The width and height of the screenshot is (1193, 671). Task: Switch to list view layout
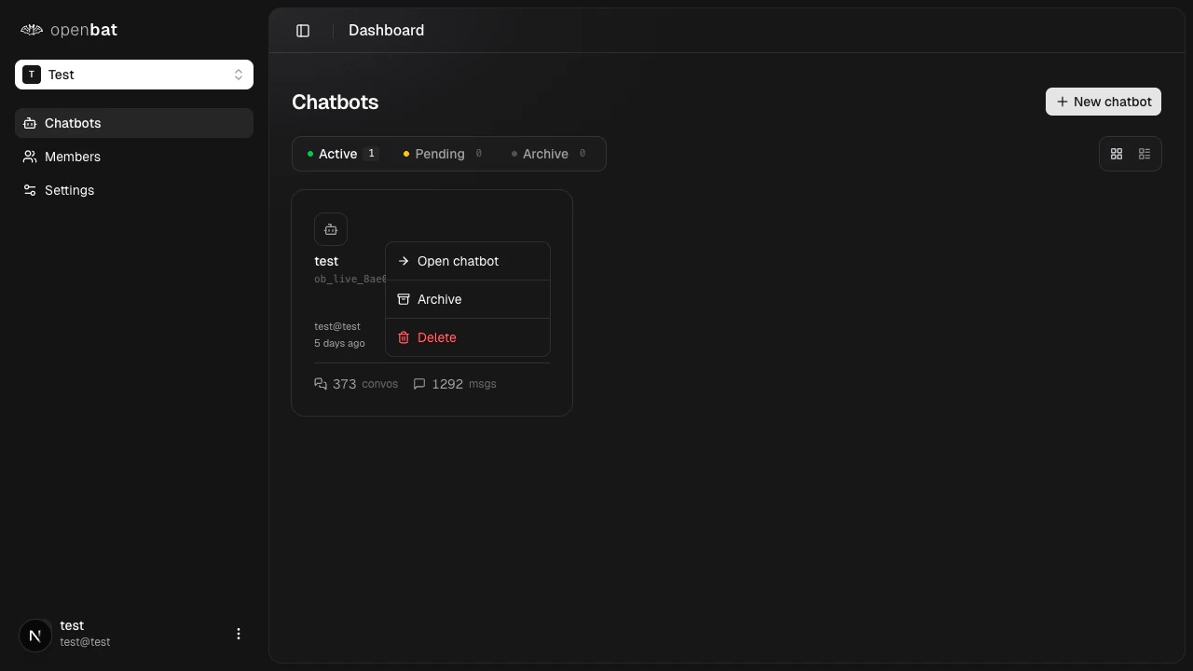tap(1145, 154)
